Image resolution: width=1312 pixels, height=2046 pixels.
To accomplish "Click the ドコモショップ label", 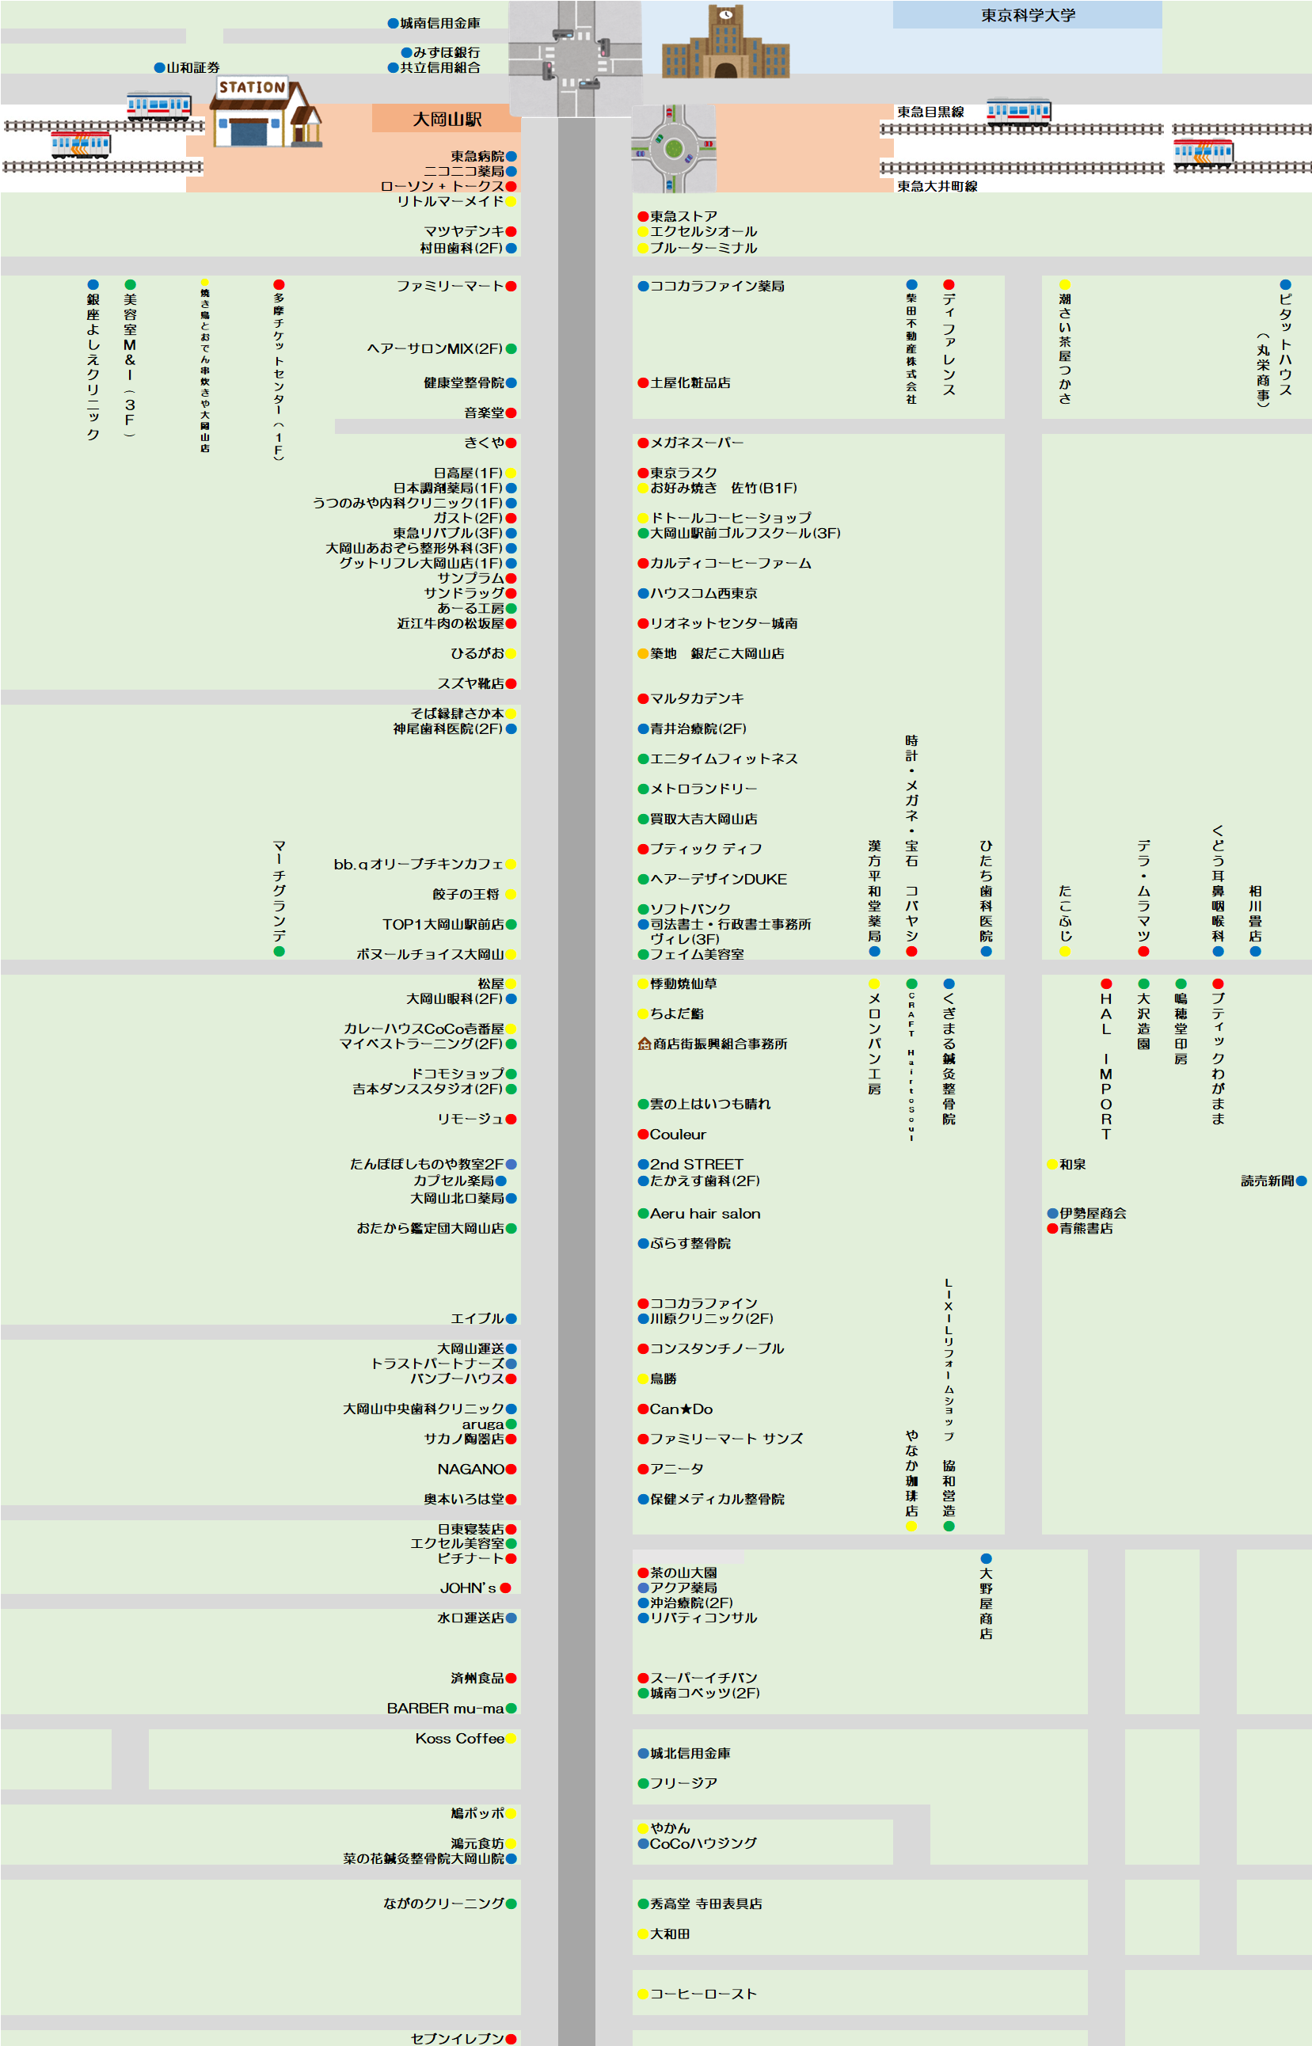I will tap(458, 1074).
